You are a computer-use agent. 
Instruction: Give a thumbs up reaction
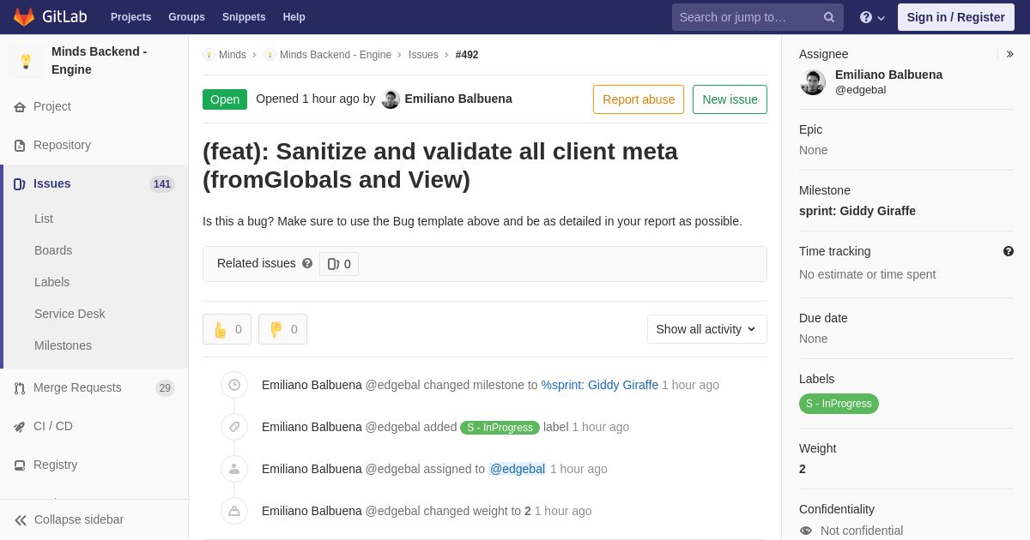[x=227, y=329]
